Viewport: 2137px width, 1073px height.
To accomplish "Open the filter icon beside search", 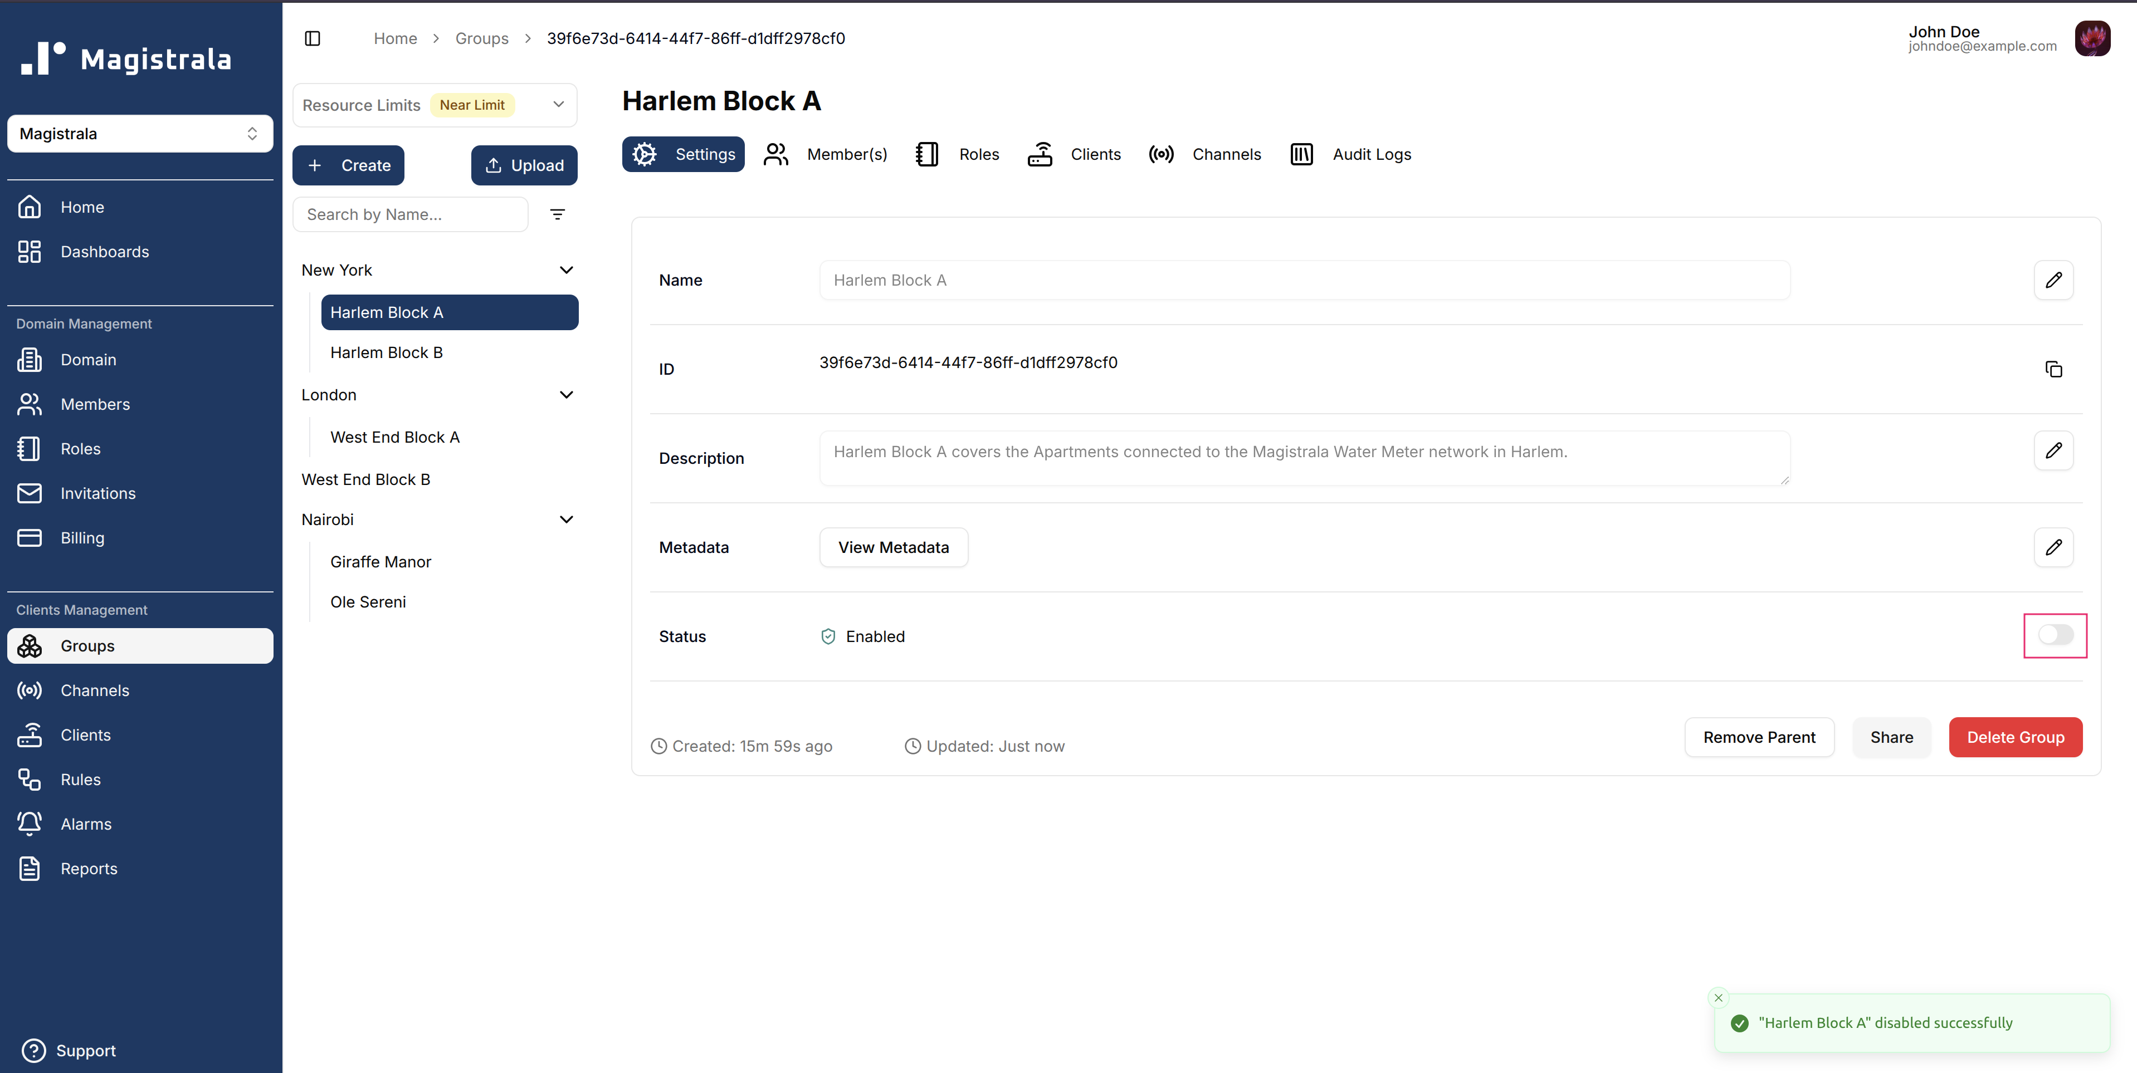I will 558,215.
